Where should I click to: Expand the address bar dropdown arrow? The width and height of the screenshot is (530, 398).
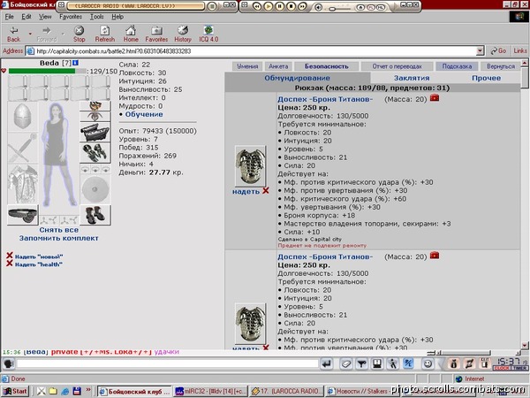[480, 51]
